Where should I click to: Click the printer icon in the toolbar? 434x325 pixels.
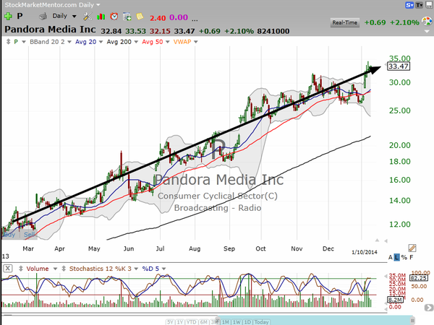tap(43, 17)
